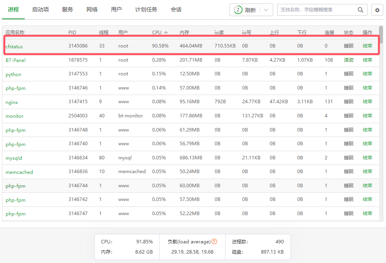Sort by the 应用名称 column header
Image resolution: width=386 pixels, height=263 pixels.
(x=15, y=32)
